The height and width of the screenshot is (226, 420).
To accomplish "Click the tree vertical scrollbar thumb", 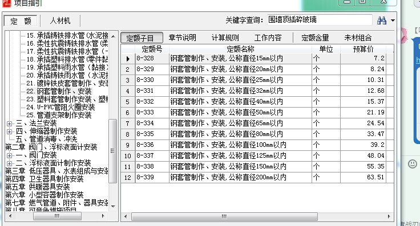I will point(113,151).
